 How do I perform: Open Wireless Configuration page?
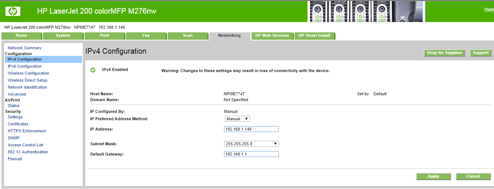click(28, 73)
